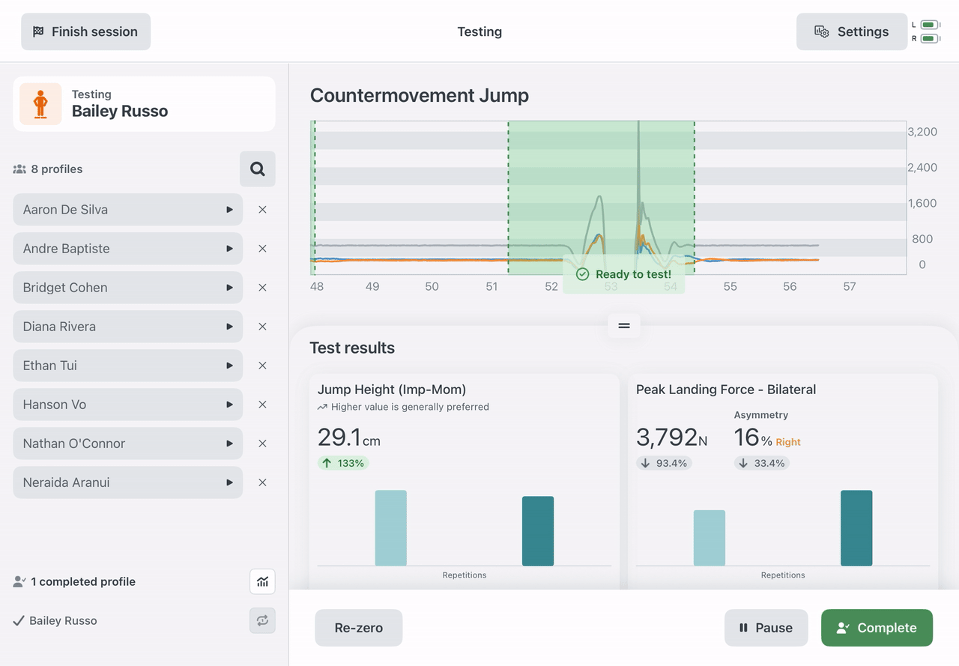Click the retest icon next to Bailey Russo
The height and width of the screenshot is (666, 959).
coord(262,620)
